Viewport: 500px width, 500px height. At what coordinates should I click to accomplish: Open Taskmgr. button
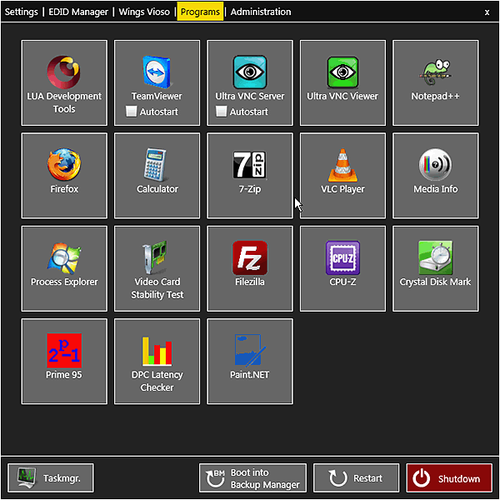pos(50,477)
